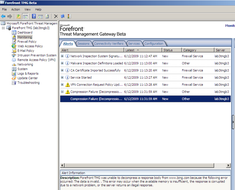The width and height of the screenshot is (235, 190).
Task: Collapse the Forefront TMG (lab3tmgb3) tree node
Action: click(3, 28)
